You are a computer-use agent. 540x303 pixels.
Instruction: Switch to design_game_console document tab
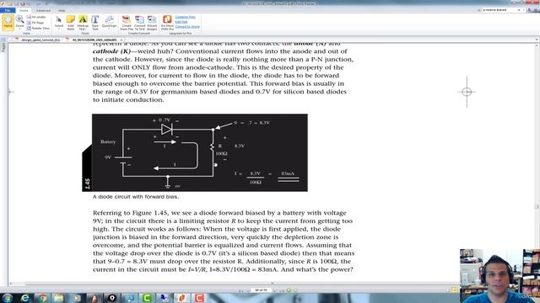(x=40, y=40)
